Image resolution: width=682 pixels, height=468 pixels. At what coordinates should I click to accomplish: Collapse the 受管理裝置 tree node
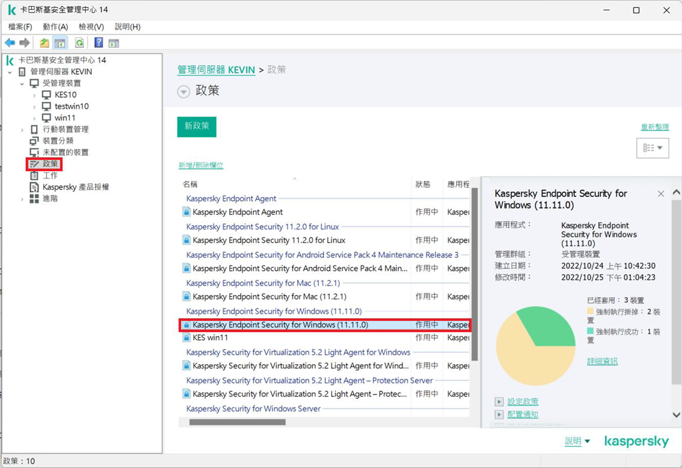pos(22,83)
